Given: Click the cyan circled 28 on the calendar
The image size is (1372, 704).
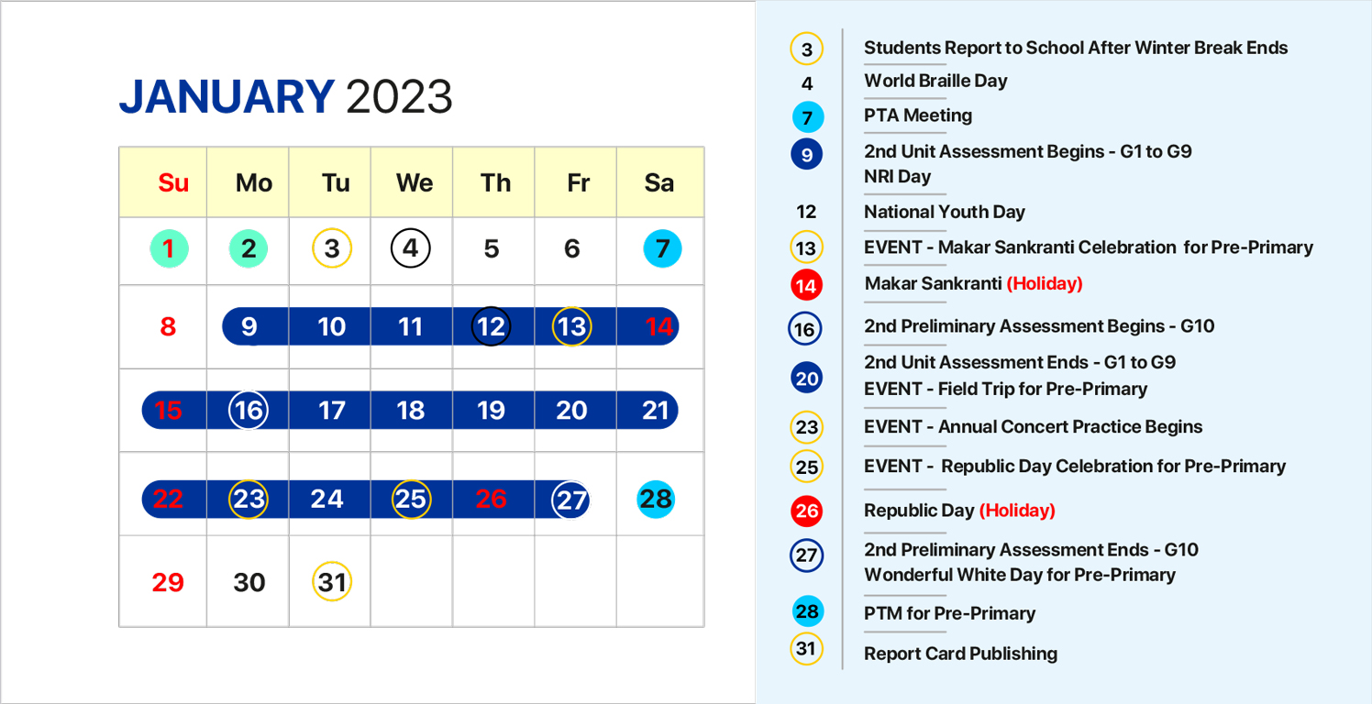Looking at the screenshot, I should tap(656, 500).
